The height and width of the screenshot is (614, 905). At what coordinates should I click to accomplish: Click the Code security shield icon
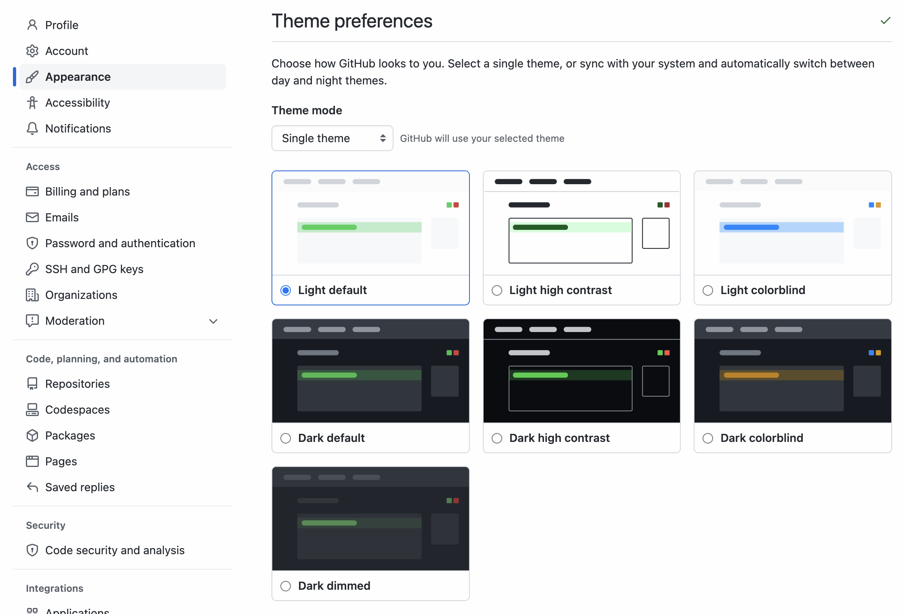coord(32,550)
